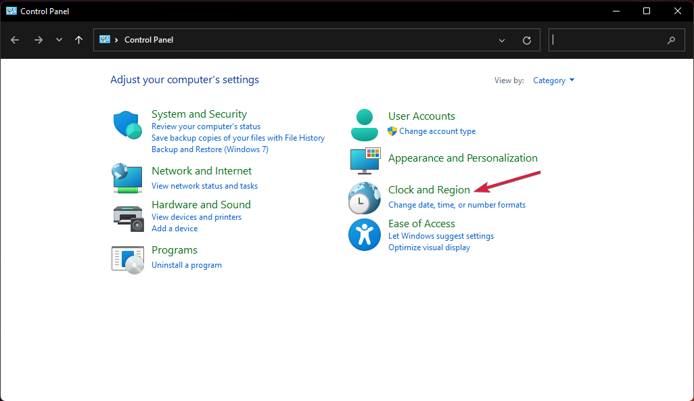Click the Control Panel address bar path
The image size is (694, 401).
(149, 40)
